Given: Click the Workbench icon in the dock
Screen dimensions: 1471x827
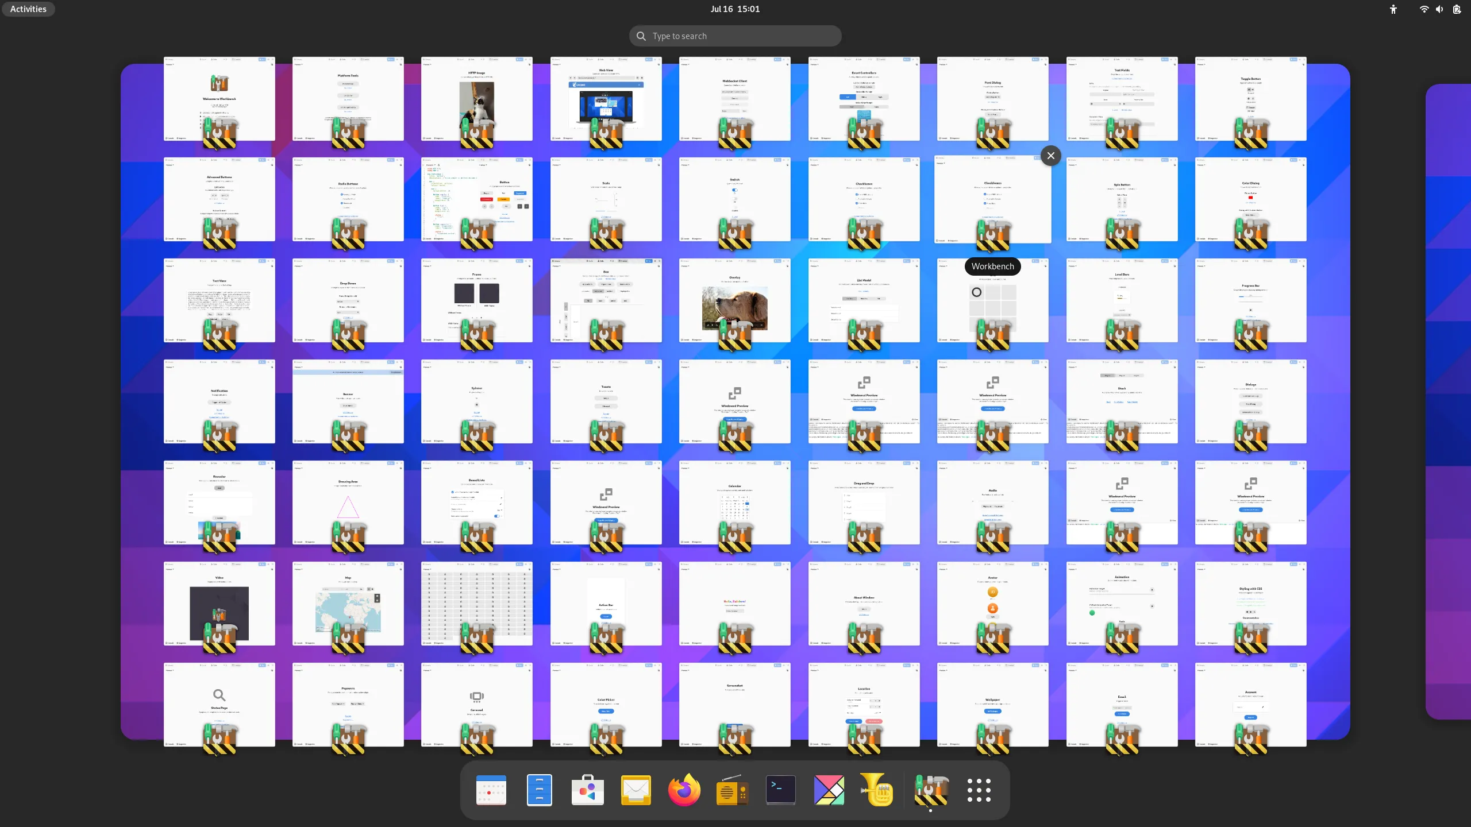Looking at the screenshot, I should [x=931, y=790].
